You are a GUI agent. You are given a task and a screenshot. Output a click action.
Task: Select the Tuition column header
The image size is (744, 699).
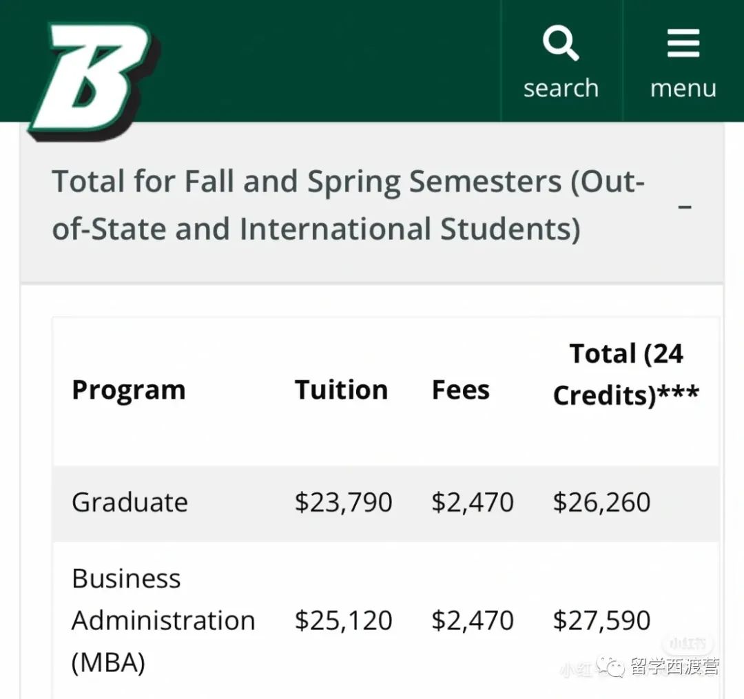[341, 390]
